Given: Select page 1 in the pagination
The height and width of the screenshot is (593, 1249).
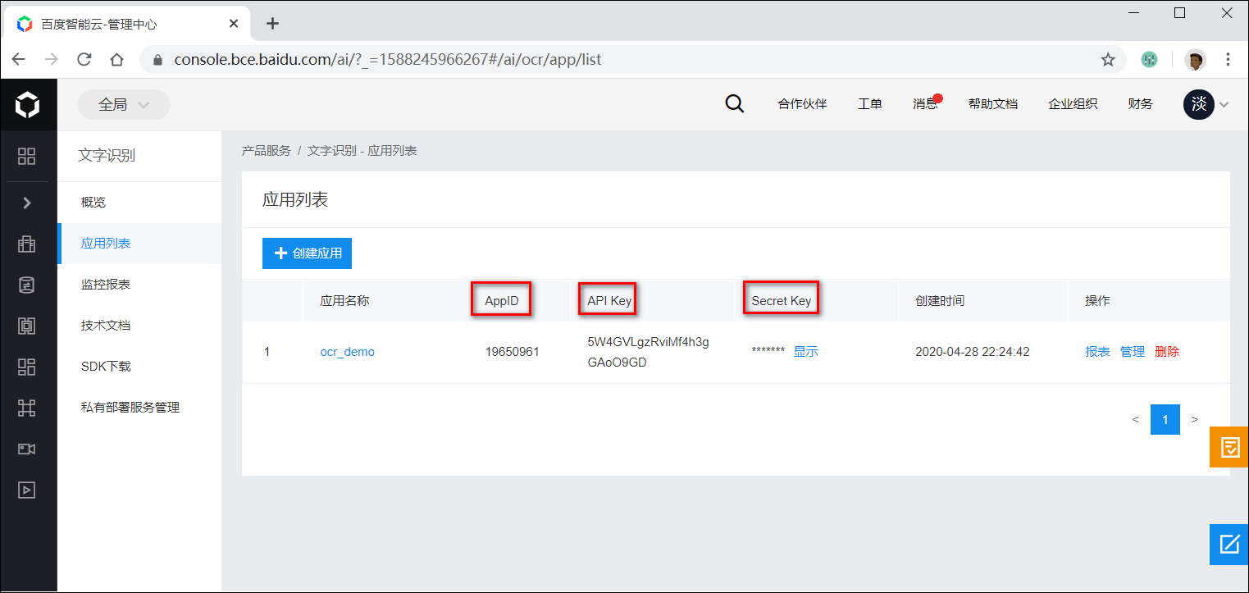Looking at the screenshot, I should [1165, 420].
